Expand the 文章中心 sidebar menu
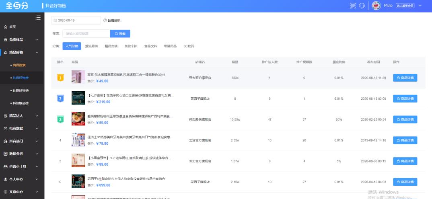Screen dimensions: 432x199 click(22, 192)
